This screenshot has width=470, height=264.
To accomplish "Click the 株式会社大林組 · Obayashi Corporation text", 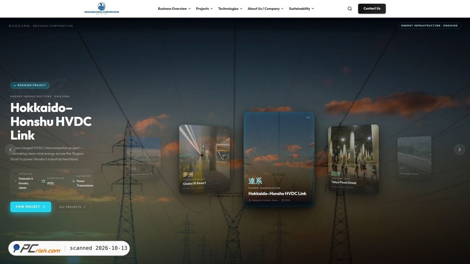I will pos(41,26).
